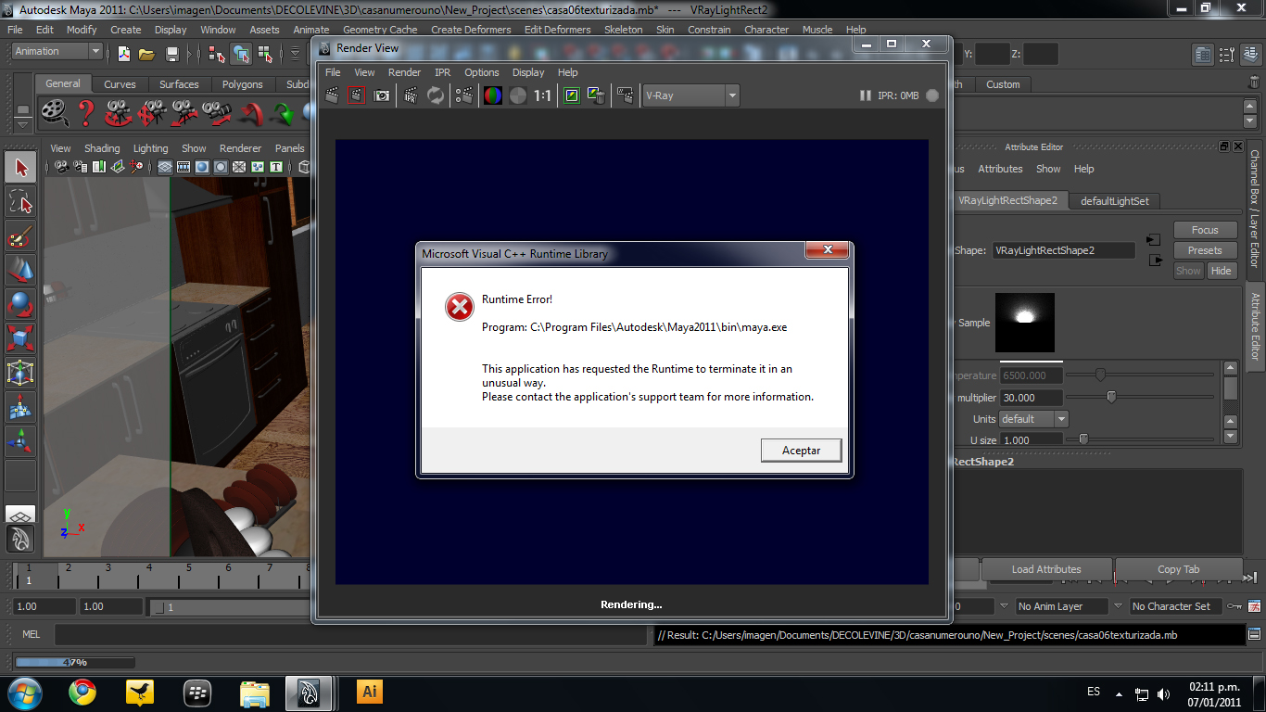The height and width of the screenshot is (712, 1266).
Task: Open the viewport Lighting menu
Action: 150,148
